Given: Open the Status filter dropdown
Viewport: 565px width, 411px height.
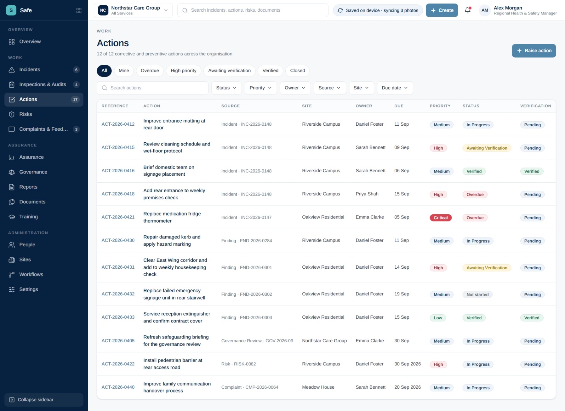Looking at the screenshot, I should (226, 88).
